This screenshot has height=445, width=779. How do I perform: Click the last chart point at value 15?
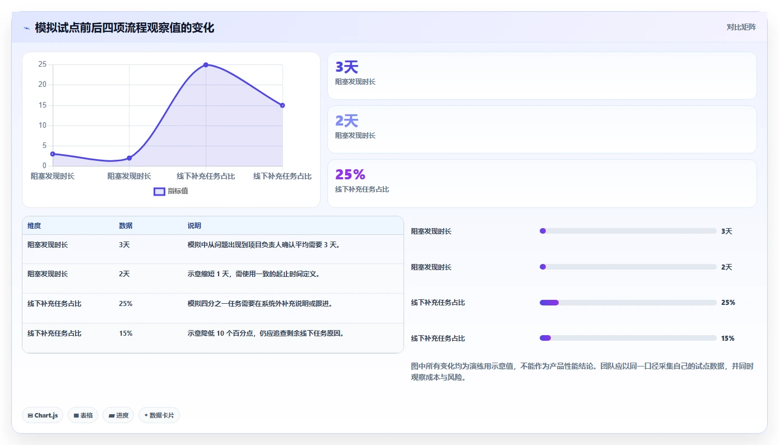(282, 105)
